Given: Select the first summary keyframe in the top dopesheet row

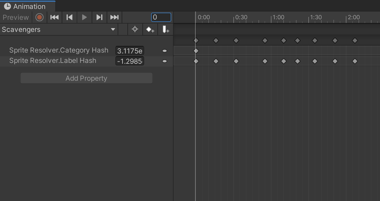Looking at the screenshot, I should tap(196, 40).
